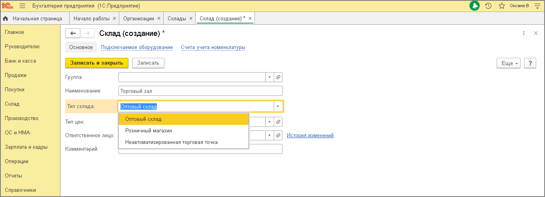The height and width of the screenshot is (197, 545).
Task: Click the favorites star icon
Action: coord(501,6)
